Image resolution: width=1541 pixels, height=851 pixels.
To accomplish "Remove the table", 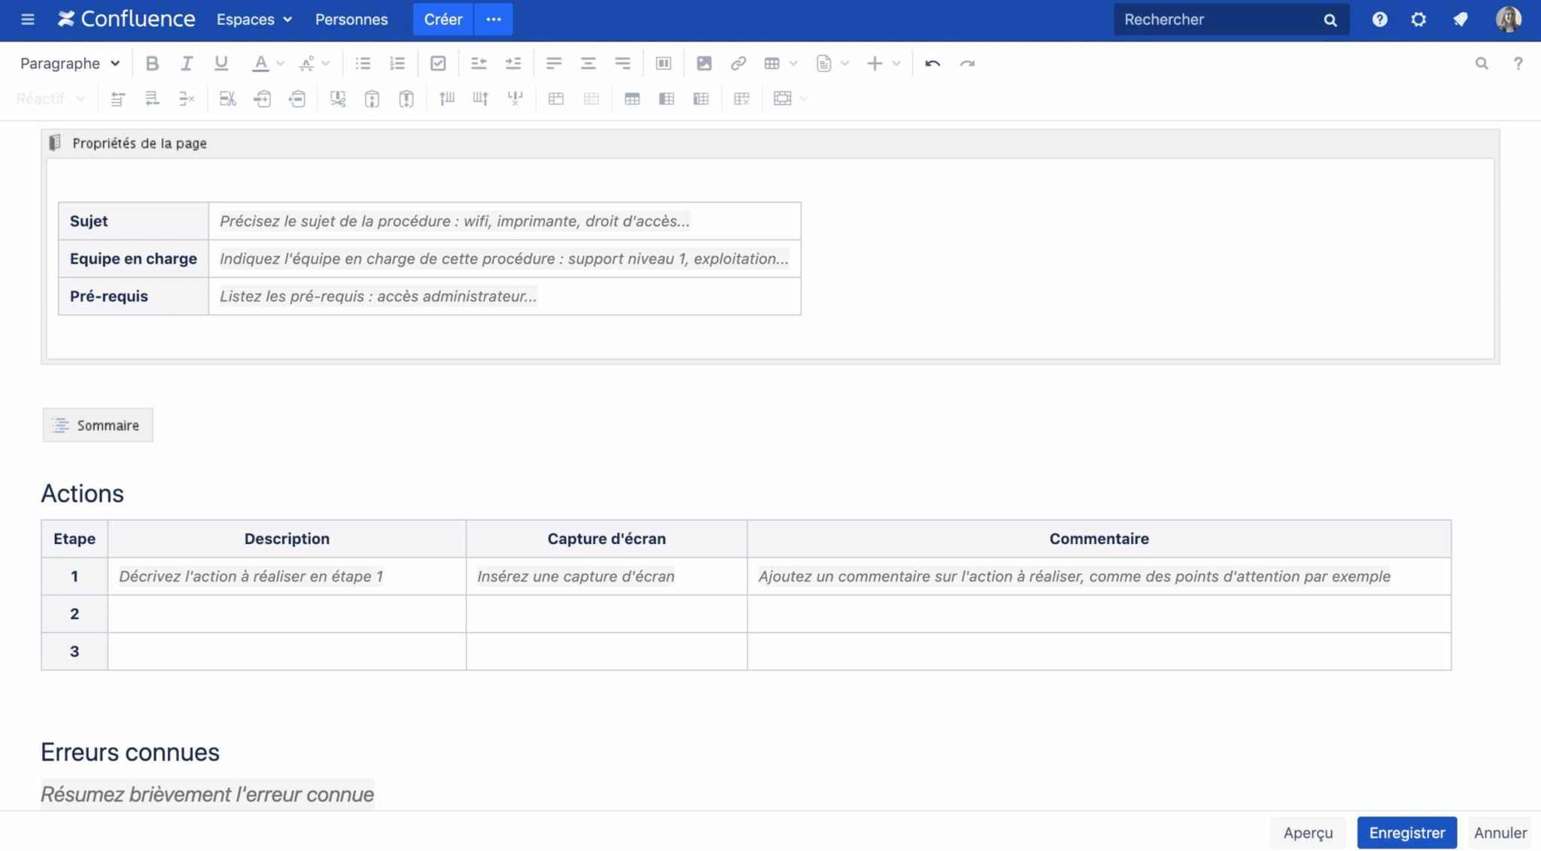I will (x=741, y=99).
